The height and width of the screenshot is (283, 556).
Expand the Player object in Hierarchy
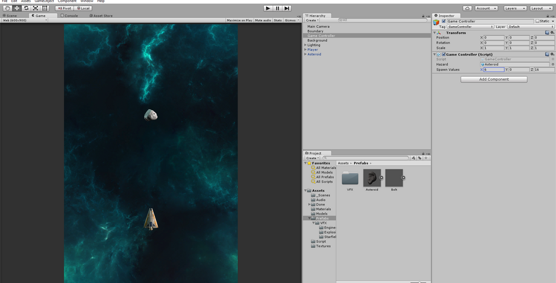pyautogui.click(x=306, y=50)
